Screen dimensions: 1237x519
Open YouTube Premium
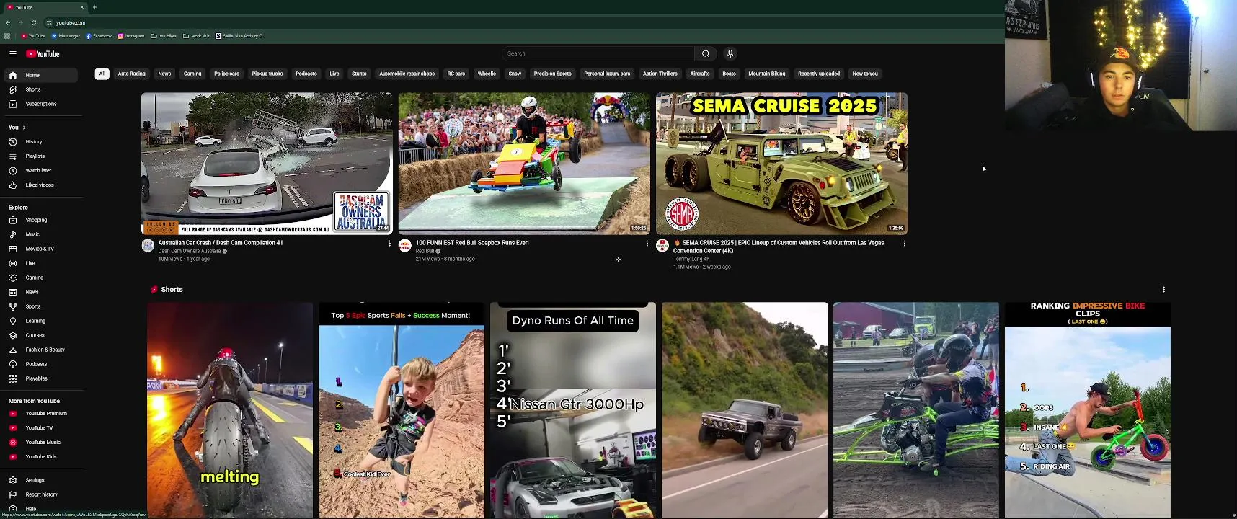pyautogui.click(x=42, y=414)
